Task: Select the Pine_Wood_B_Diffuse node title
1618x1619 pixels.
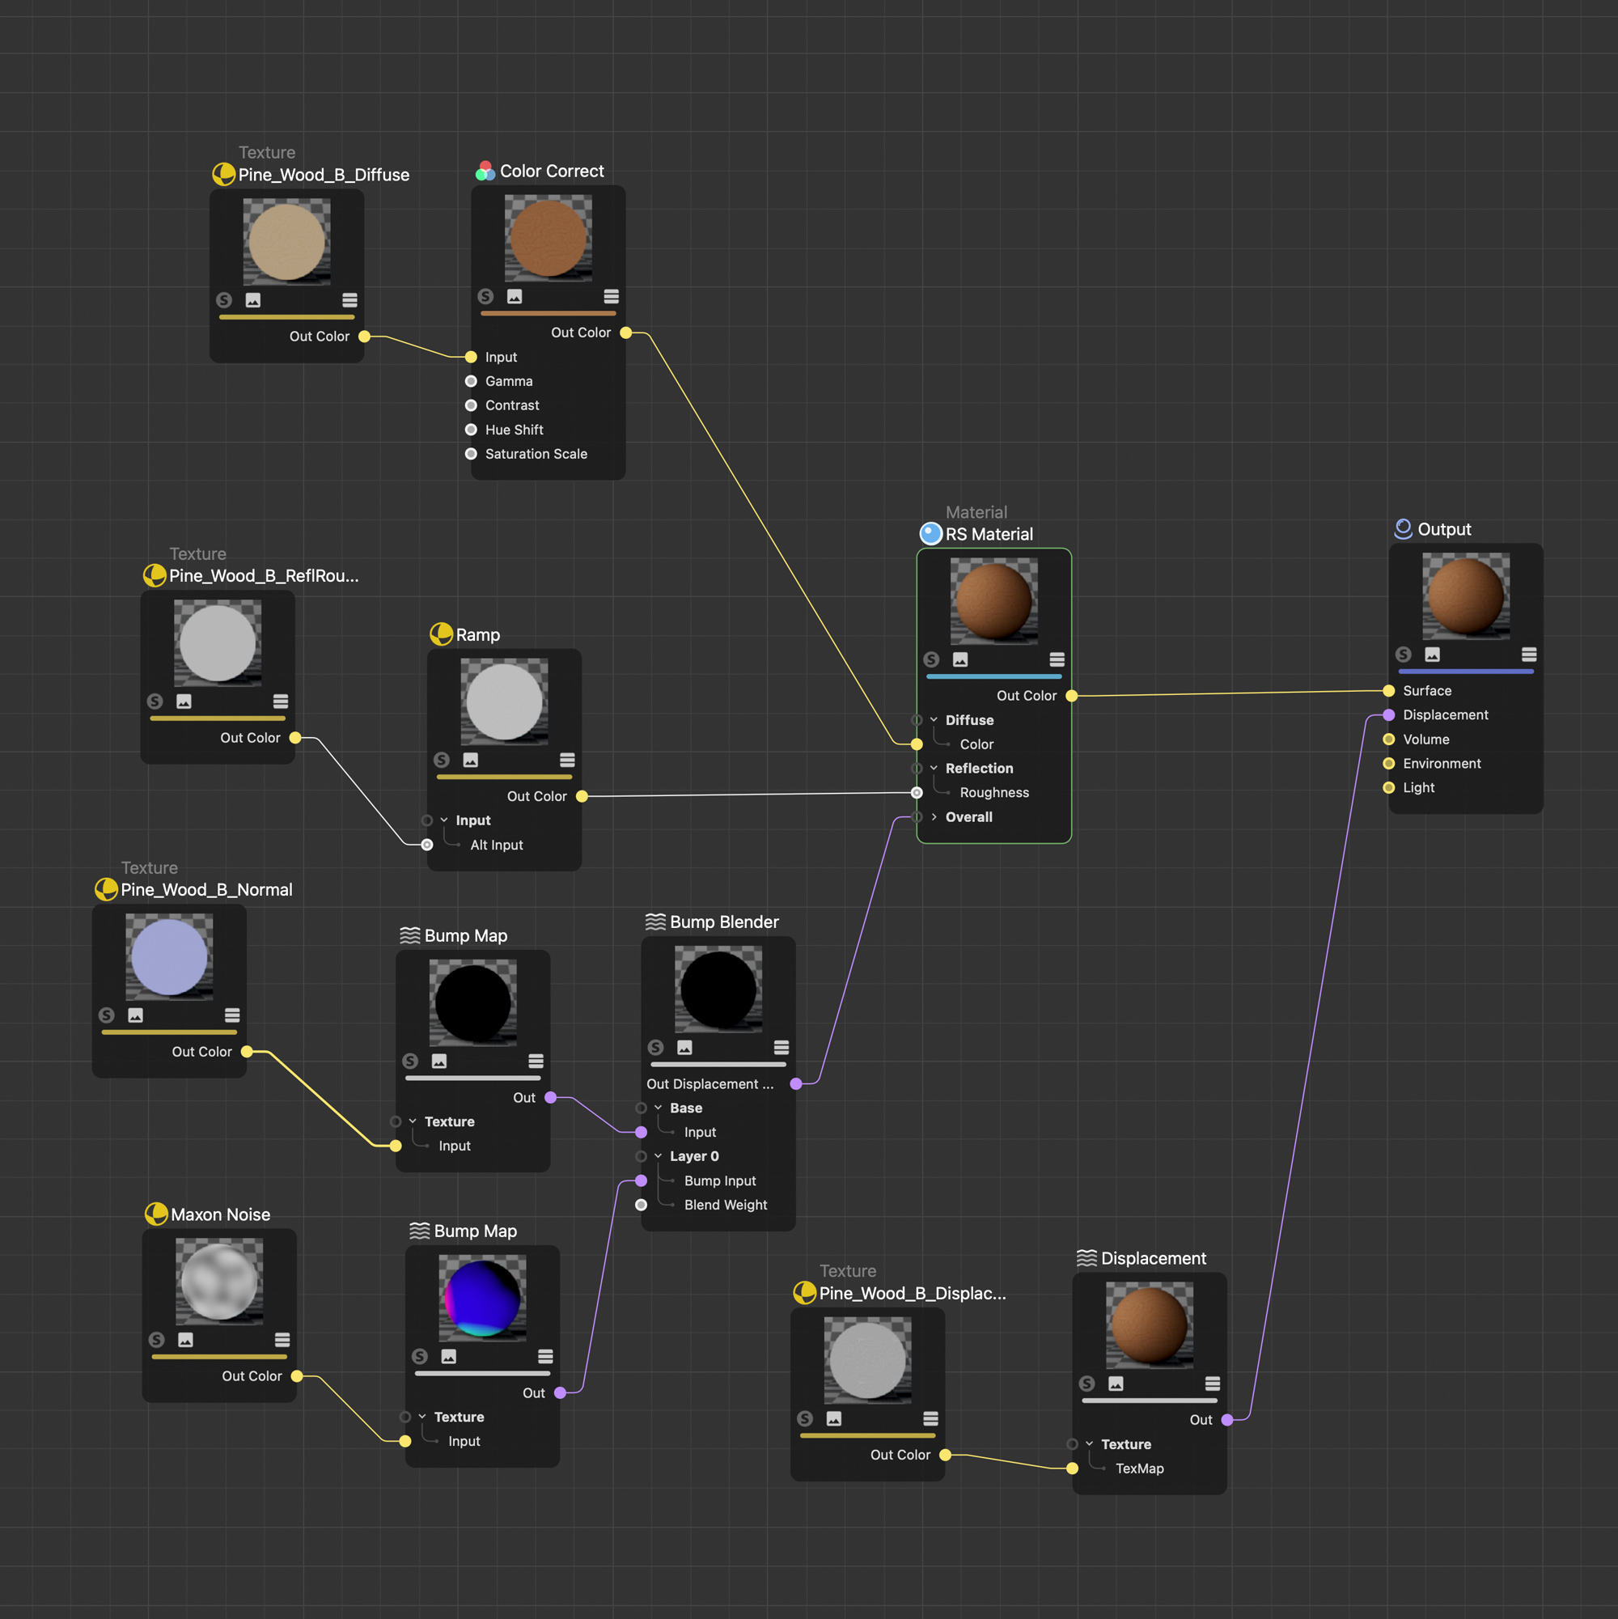Action: 324,175
